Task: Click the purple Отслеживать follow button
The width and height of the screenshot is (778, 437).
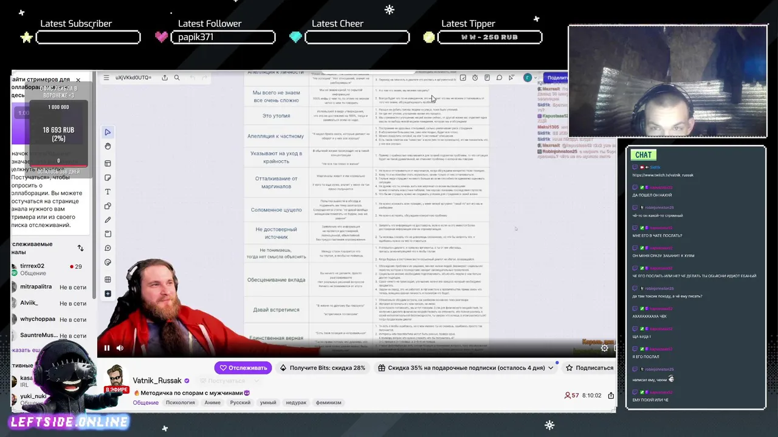Action: click(243, 368)
